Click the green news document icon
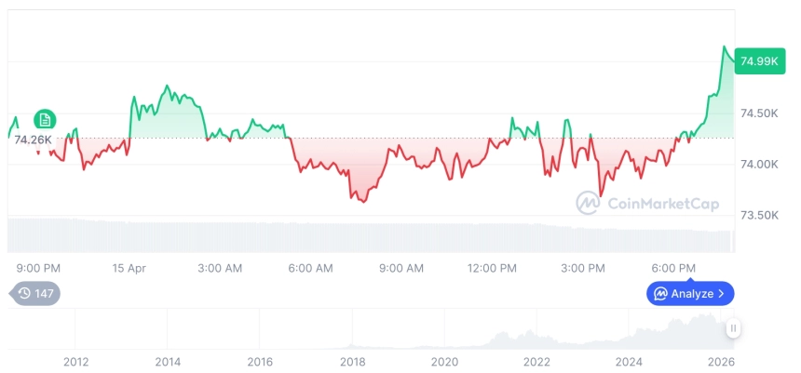Screen dimensions: 801x373 click(x=45, y=119)
